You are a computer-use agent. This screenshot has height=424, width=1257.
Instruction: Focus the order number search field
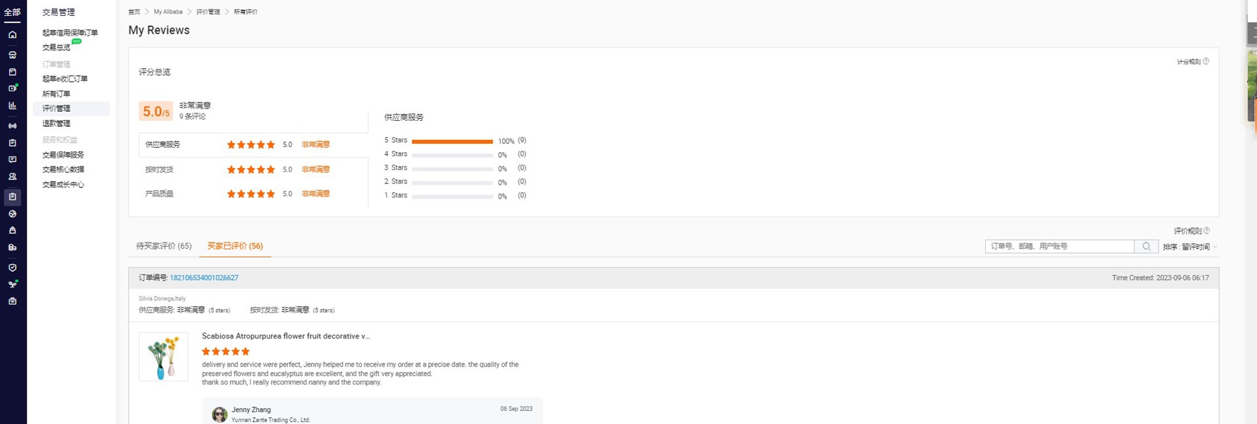pyautogui.click(x=1059, y=246)
